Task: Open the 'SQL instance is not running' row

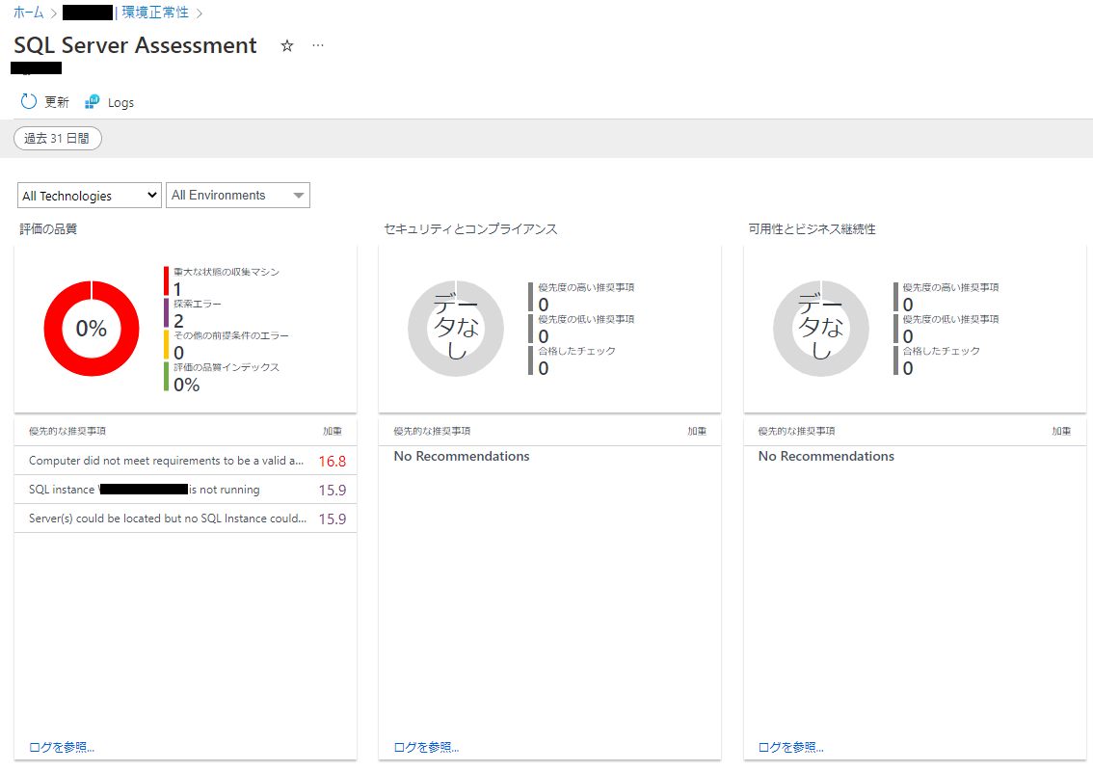Action: [185, 490]
